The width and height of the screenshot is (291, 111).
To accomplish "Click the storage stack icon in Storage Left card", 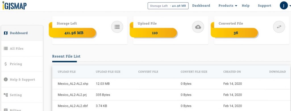I will (117, 27).
